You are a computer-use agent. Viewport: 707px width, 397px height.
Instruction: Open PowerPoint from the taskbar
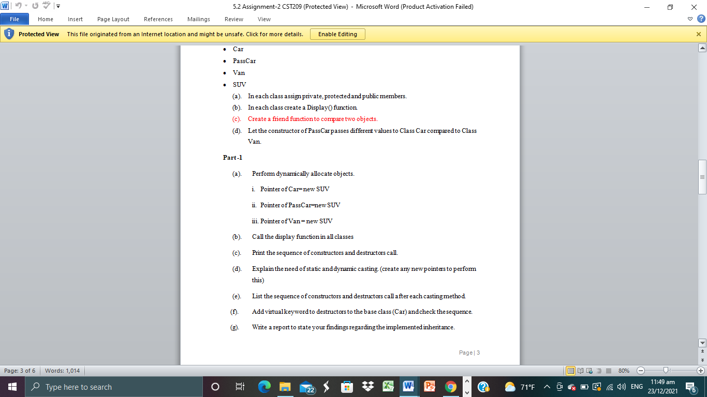point(429,386)
